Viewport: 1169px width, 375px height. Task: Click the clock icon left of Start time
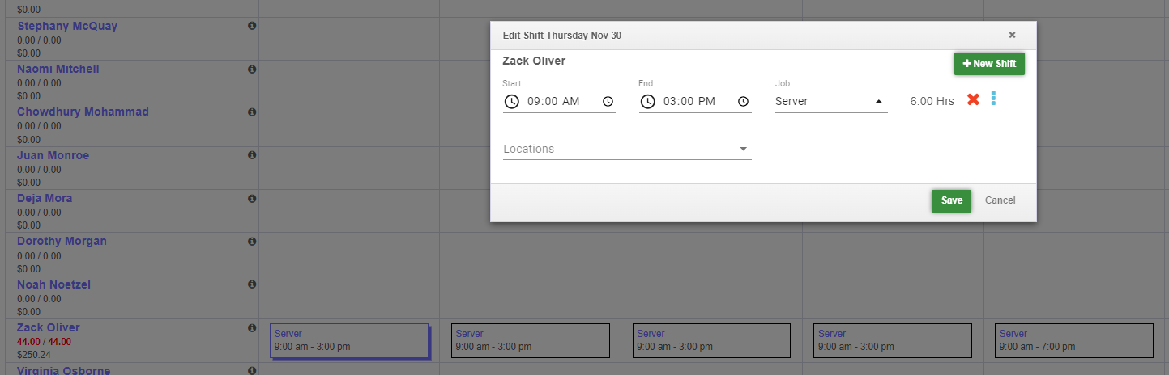click(x=511, y=102)
